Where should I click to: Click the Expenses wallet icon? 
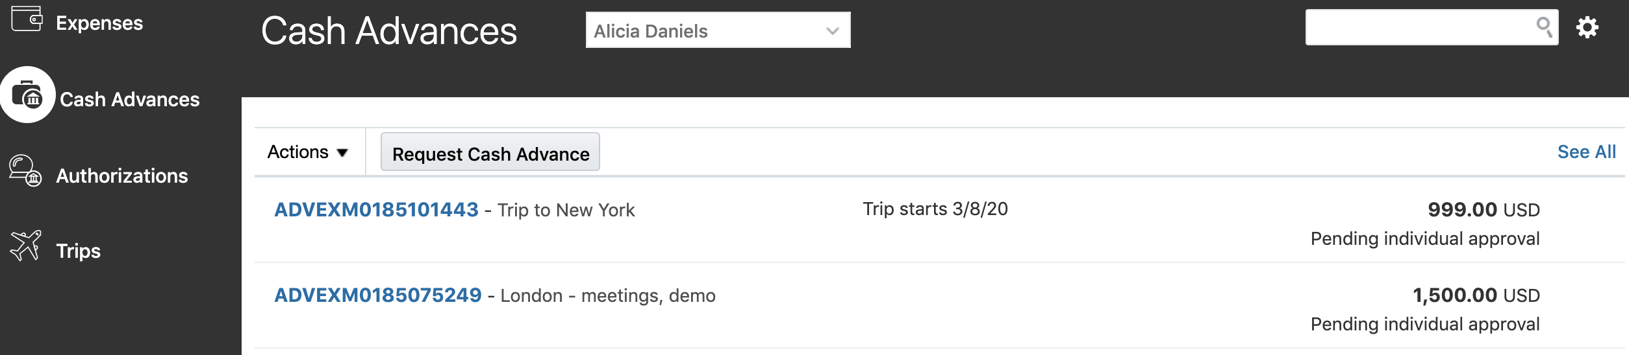pyautogui.click(x=27, y=18)
